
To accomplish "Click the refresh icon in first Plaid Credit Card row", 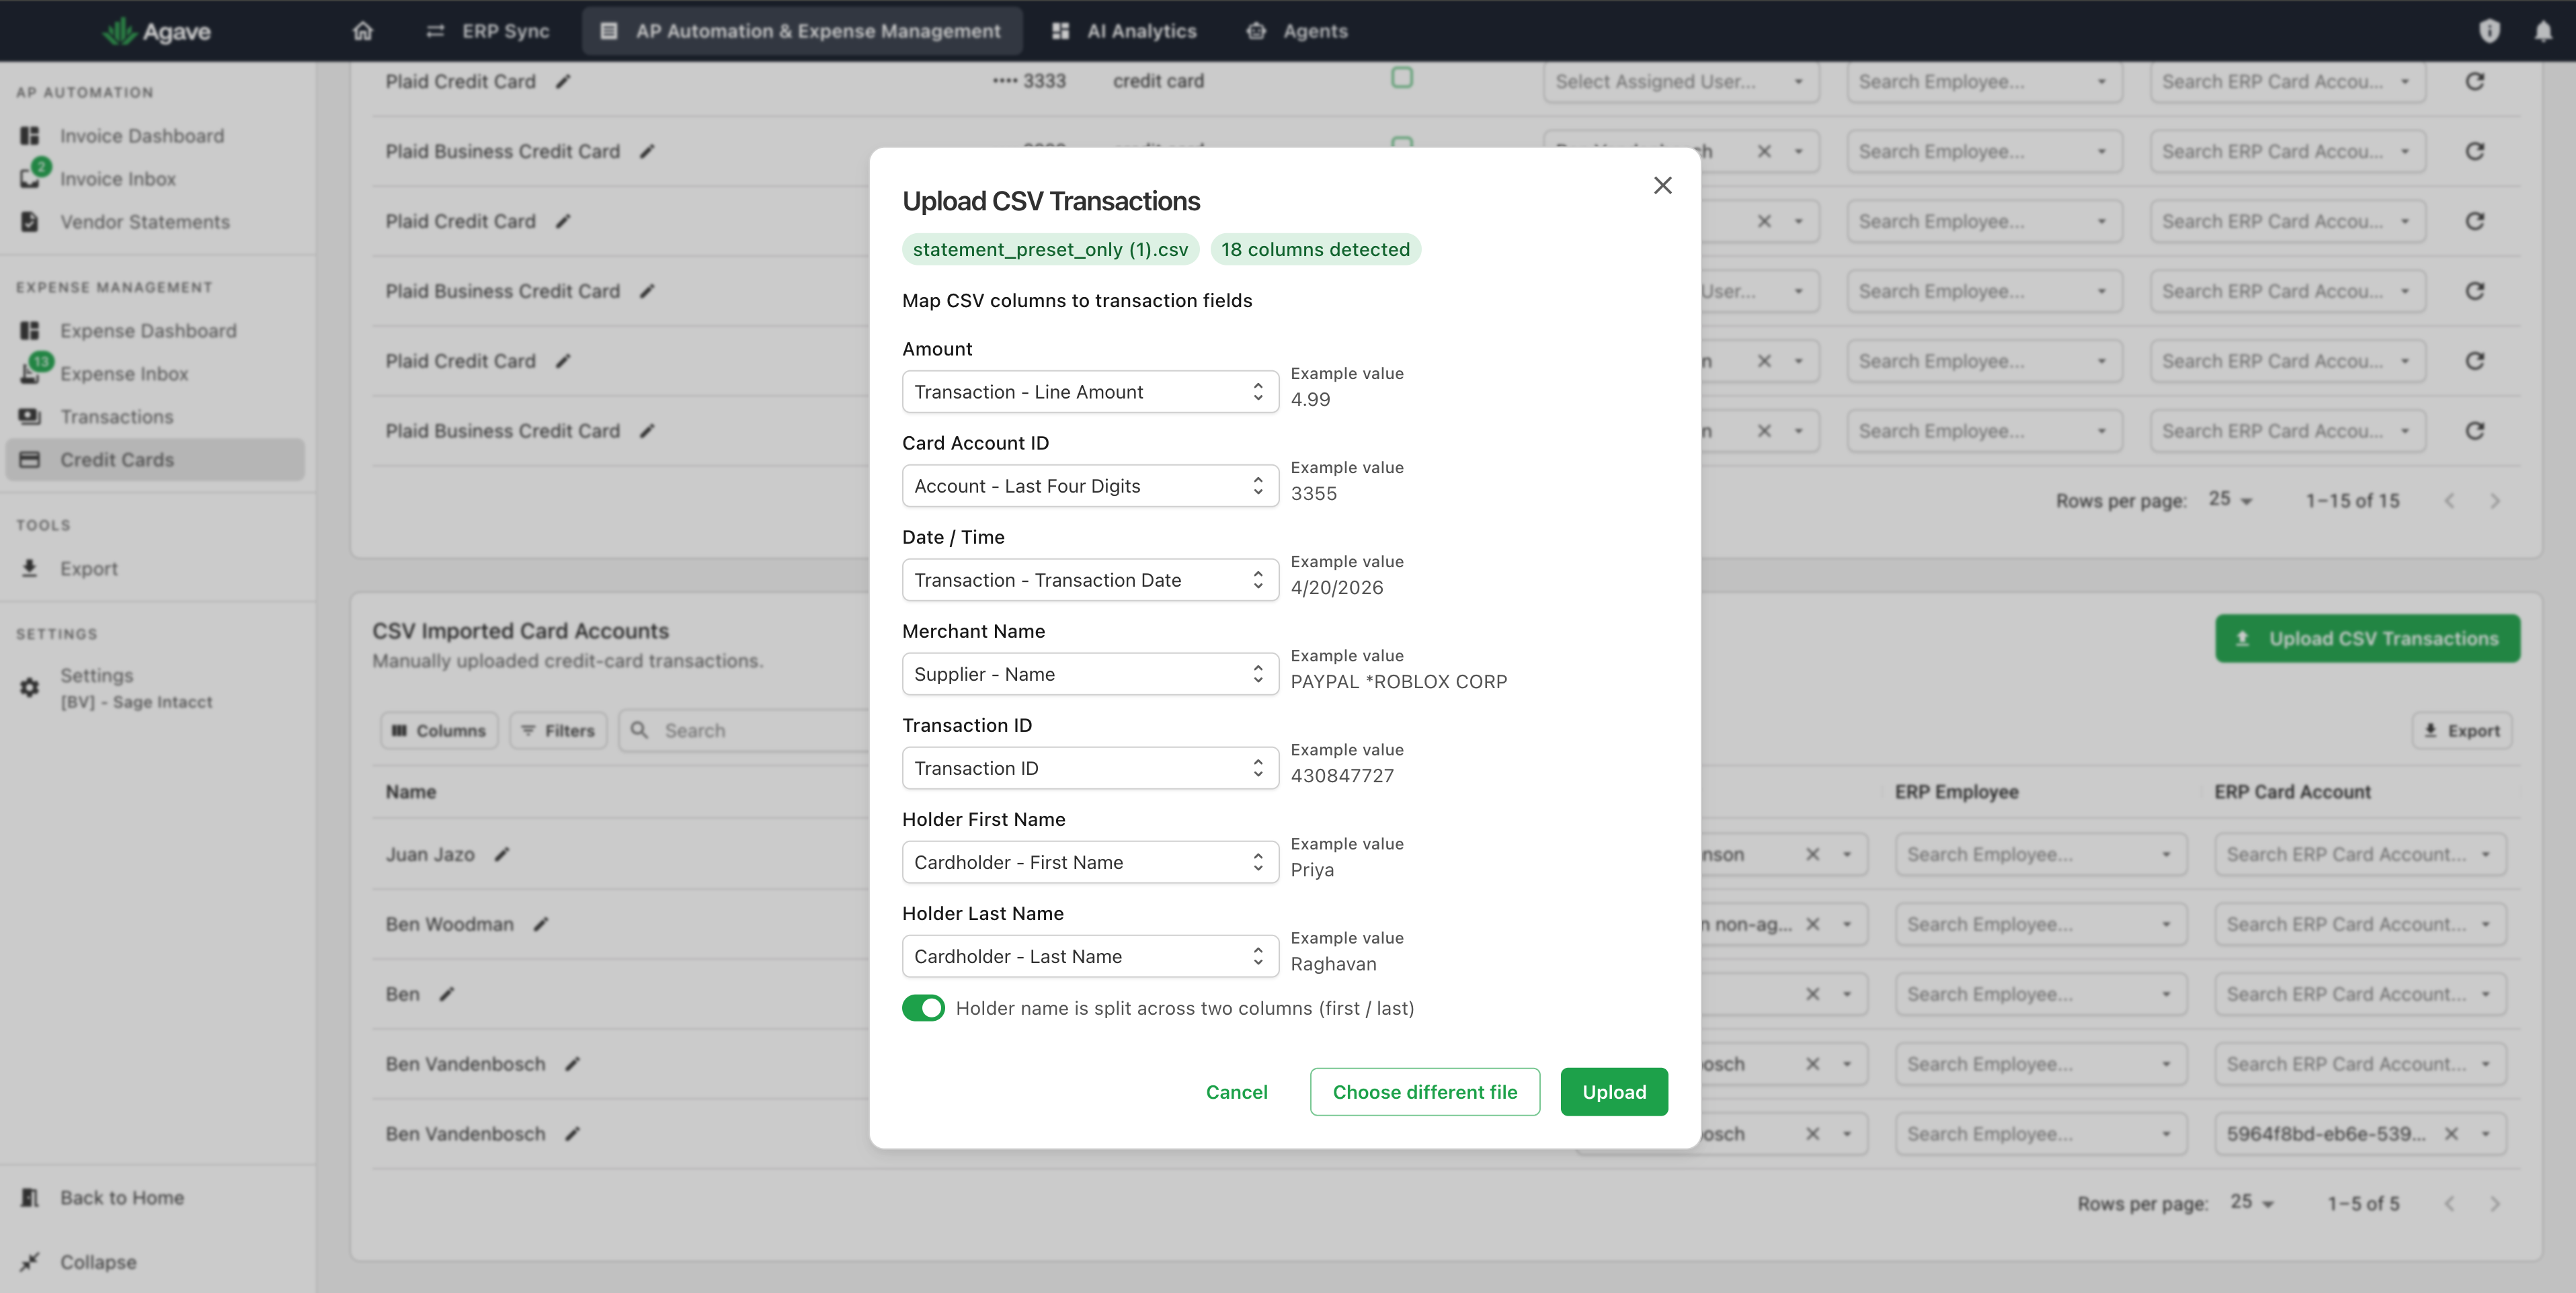I will [x=2475, y=81].
